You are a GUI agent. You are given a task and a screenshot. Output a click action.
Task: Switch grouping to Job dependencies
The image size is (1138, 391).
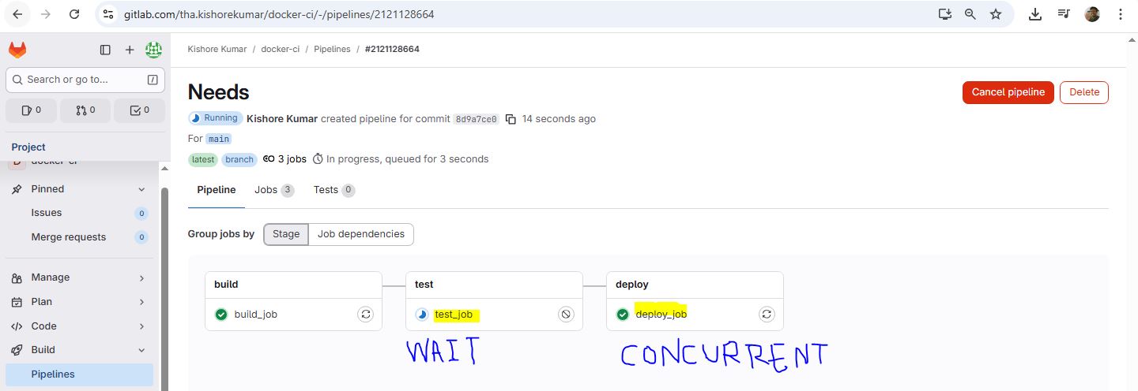(x=360, y=234)
